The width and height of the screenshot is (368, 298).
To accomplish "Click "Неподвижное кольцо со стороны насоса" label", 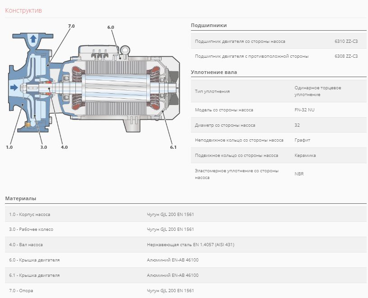I will point(239,140).
